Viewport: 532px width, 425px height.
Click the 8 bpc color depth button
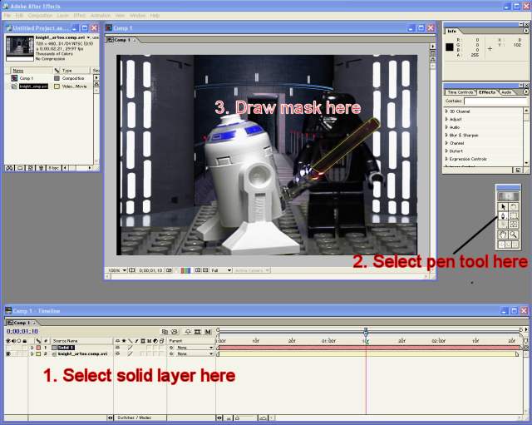click(x=53, y=168)
